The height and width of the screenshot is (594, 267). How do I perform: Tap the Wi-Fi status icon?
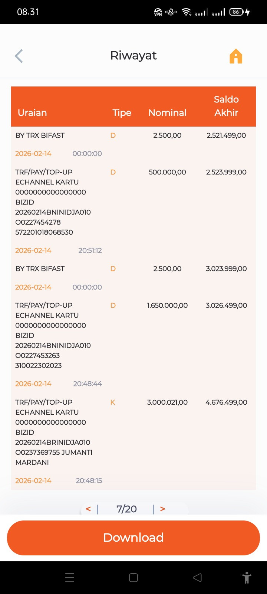pos(186,12)
